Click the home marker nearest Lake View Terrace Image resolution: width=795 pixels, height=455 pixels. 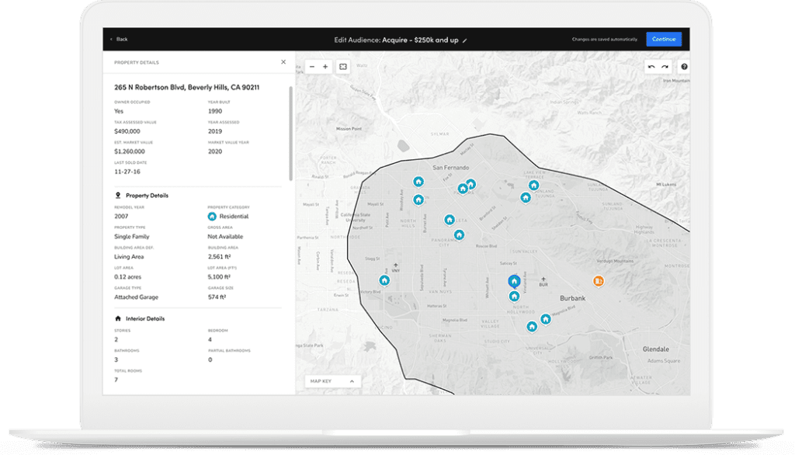coord(533,185)
